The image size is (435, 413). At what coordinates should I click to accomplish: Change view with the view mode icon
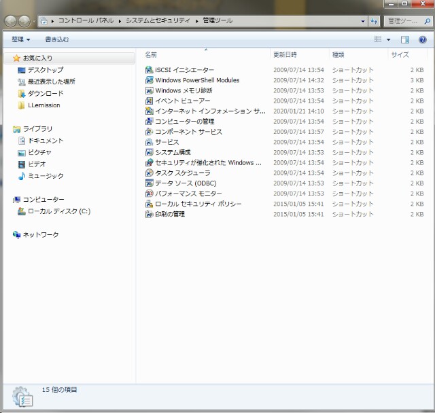(378, 39)
